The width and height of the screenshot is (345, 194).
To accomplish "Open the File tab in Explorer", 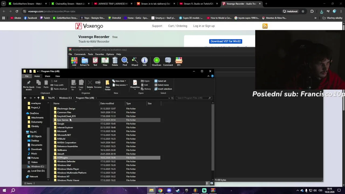I will [27, 76].
